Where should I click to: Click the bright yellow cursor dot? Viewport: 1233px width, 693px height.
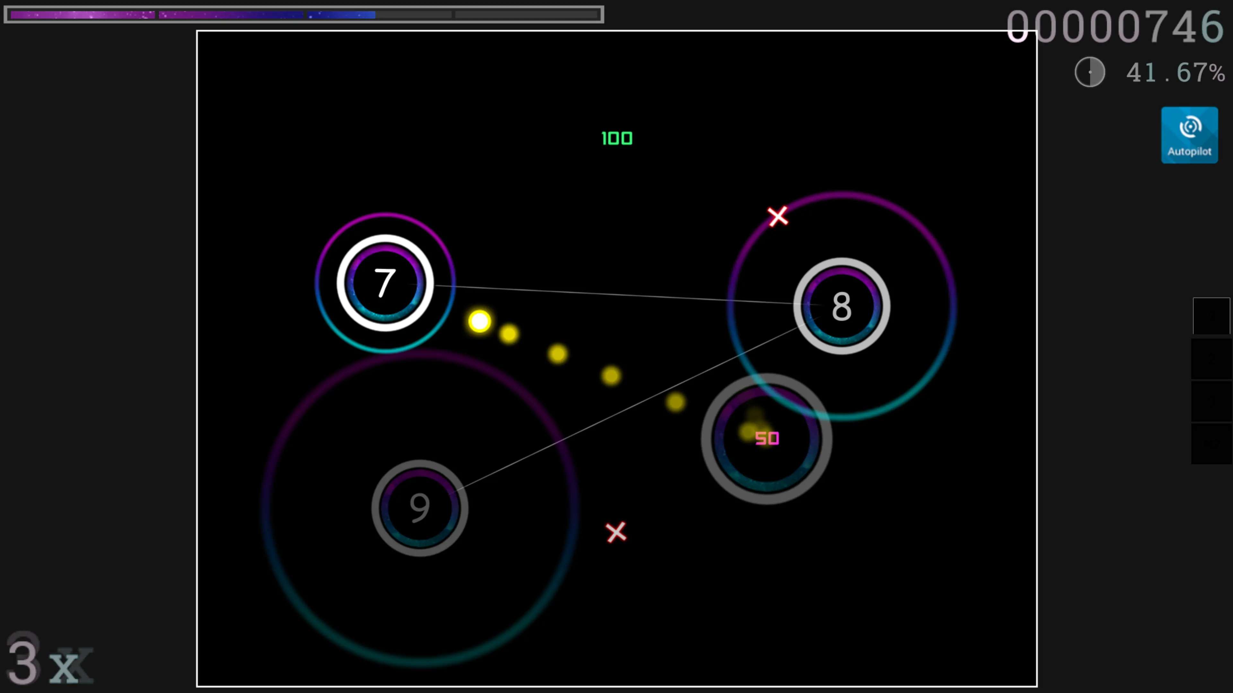point(480,321)
